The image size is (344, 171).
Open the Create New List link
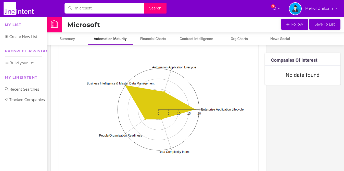(x=23, y=36)
